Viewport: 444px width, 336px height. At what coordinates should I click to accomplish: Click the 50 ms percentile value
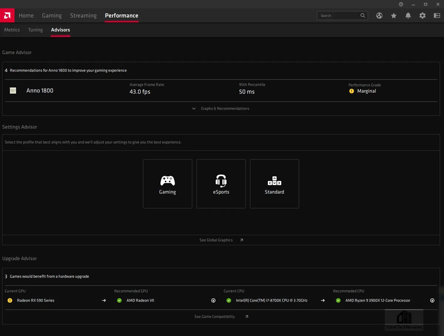(247, 92)
